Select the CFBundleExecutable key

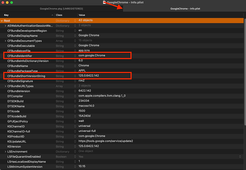pos(21,46)
